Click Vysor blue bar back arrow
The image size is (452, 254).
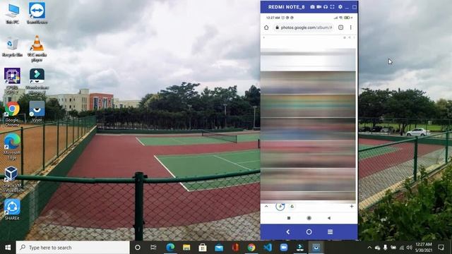(x=288, y=232)
